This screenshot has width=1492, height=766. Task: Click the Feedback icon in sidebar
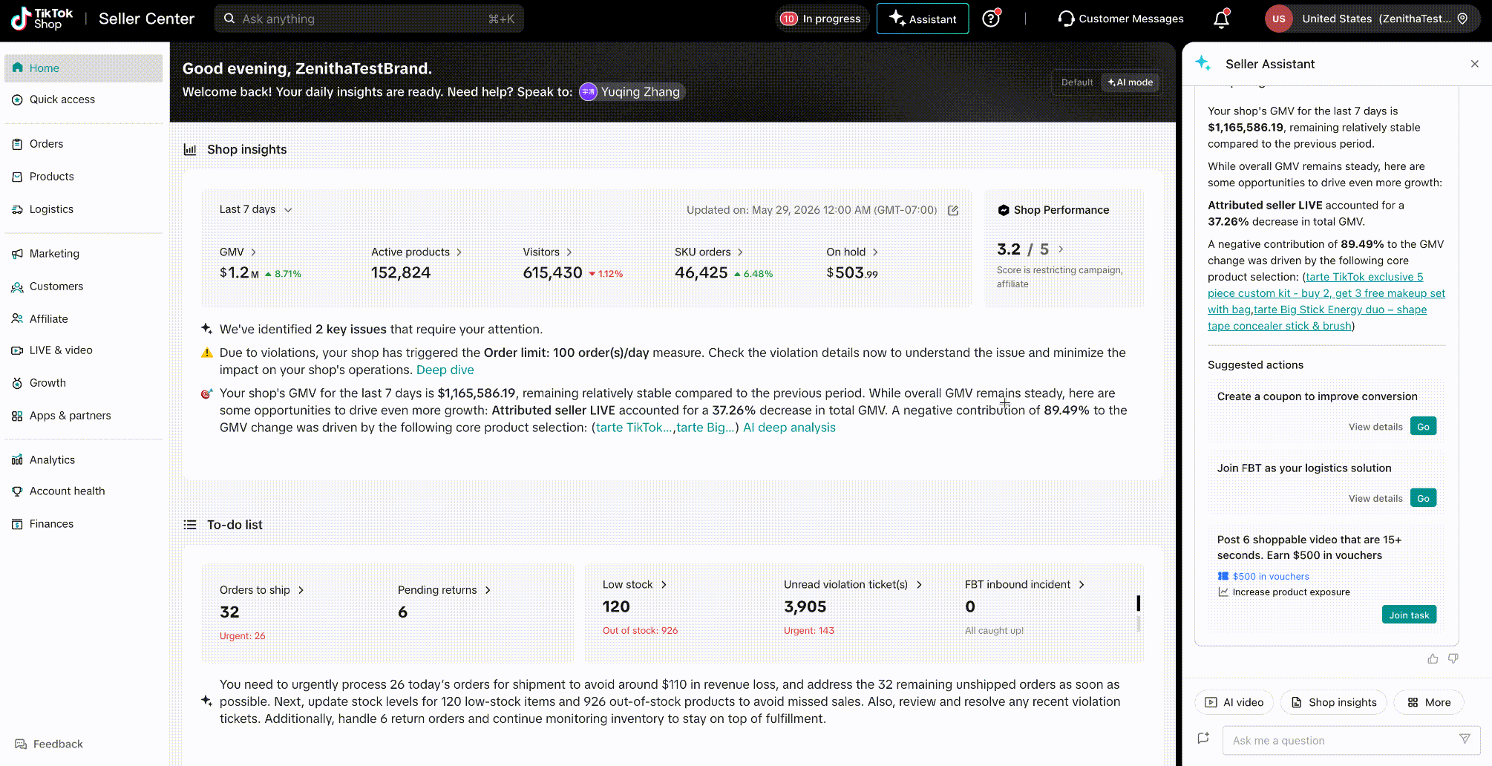click(21, 744)
